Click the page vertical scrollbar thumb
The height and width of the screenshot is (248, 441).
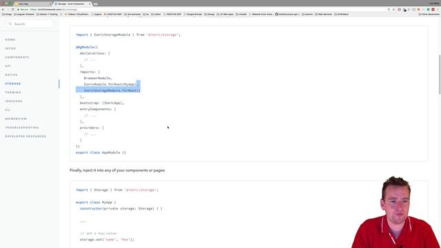tap(440, 74)
